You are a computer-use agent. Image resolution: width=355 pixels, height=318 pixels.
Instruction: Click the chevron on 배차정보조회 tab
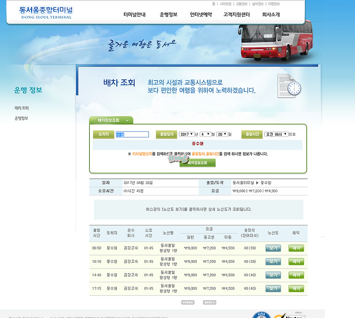pos(127,120)
